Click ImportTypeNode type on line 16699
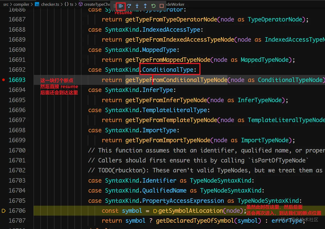Image resolution: width=325 pixels, height=229 pixels. tap(265, 140)
